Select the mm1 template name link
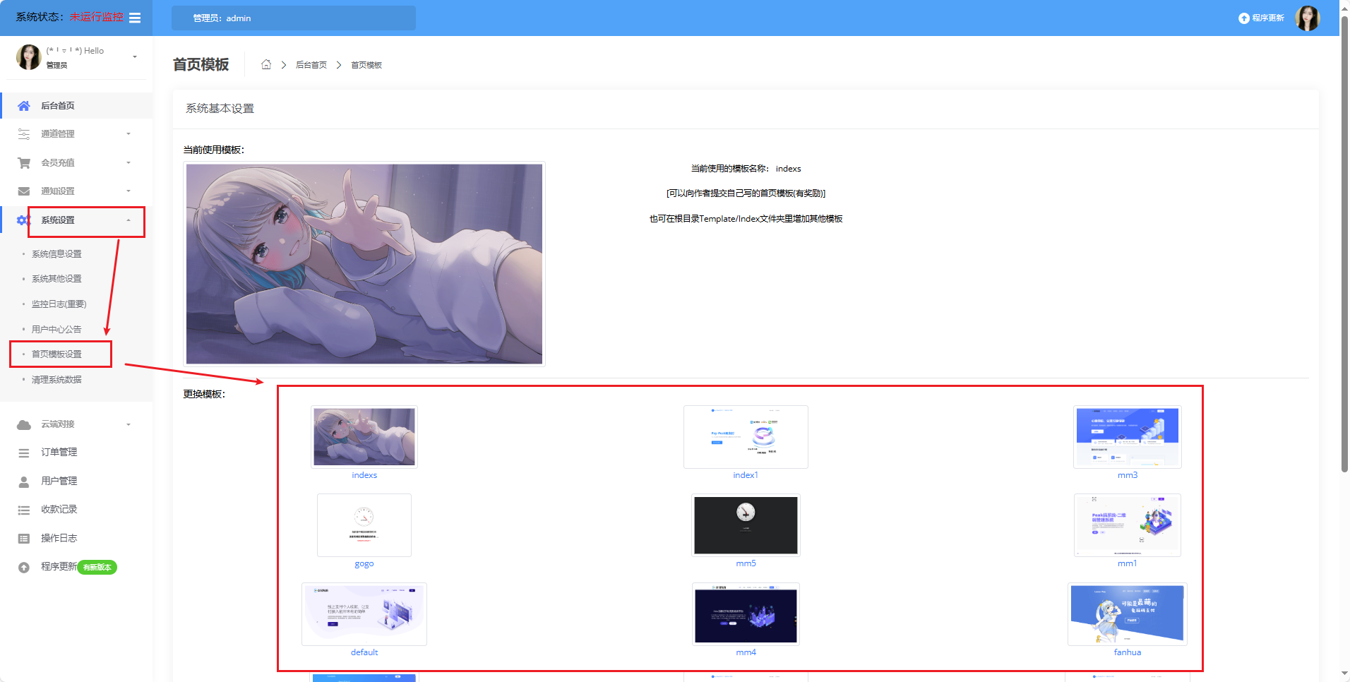This screenshot has width=1350, height=682. click(1128, 563)
